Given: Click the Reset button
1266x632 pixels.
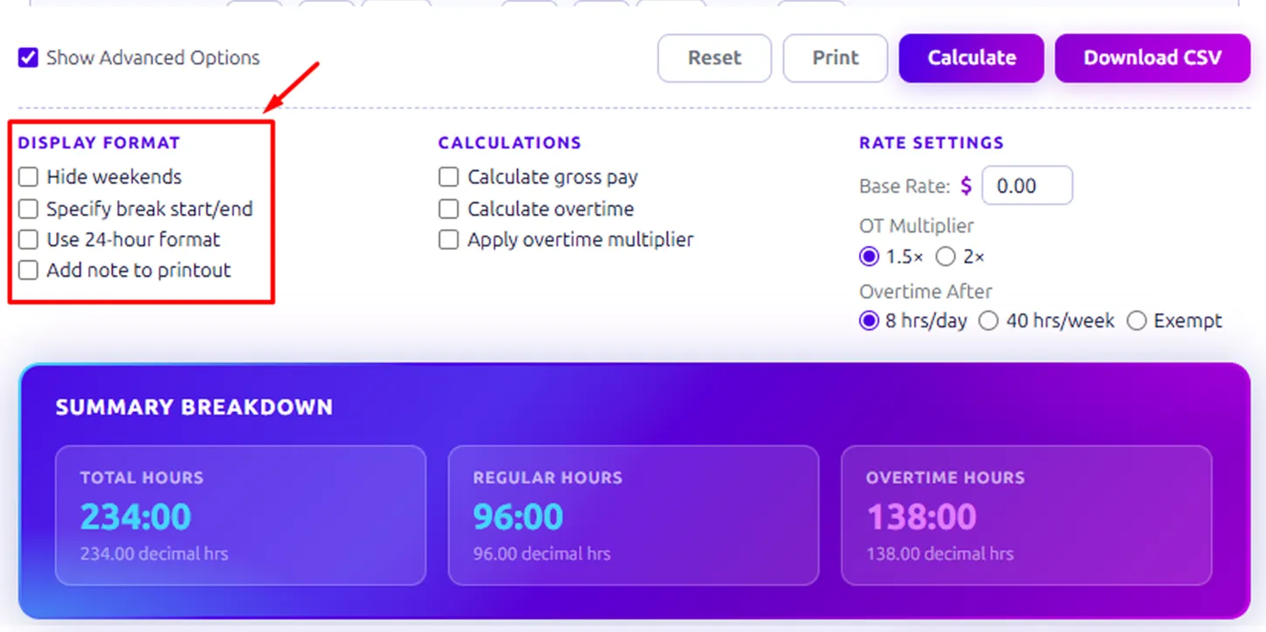Looking at the screenshot, I should (714, 58).
